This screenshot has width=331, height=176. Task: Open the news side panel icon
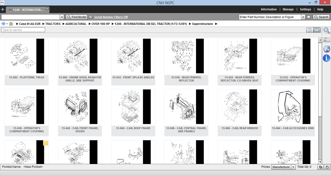327,40
